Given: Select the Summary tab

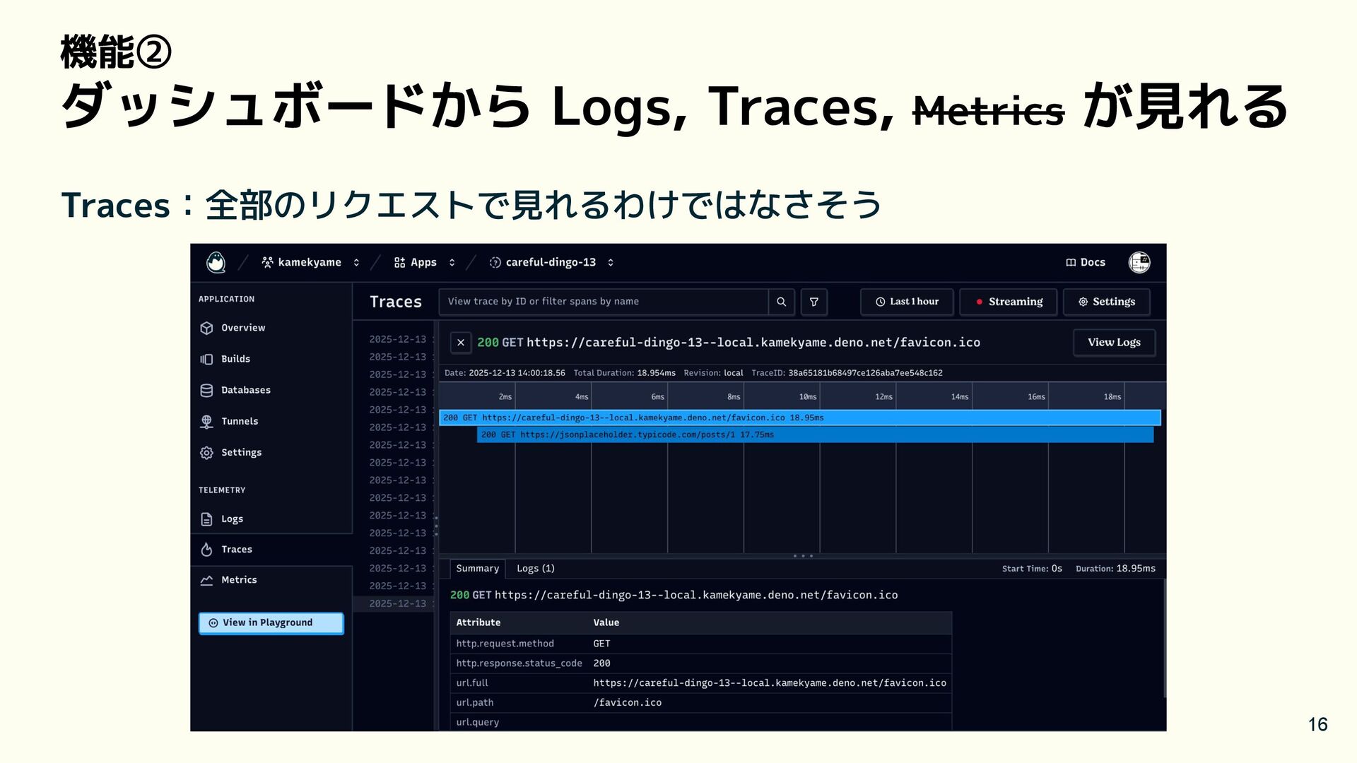Looking at the screenshot, I should (477, 569).
